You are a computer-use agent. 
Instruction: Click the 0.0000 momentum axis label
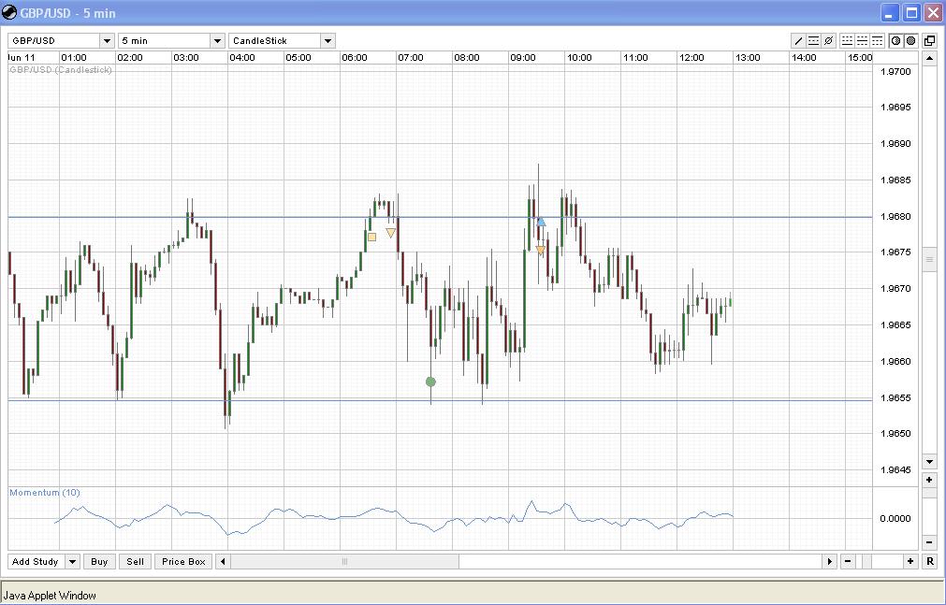[895, 518]
